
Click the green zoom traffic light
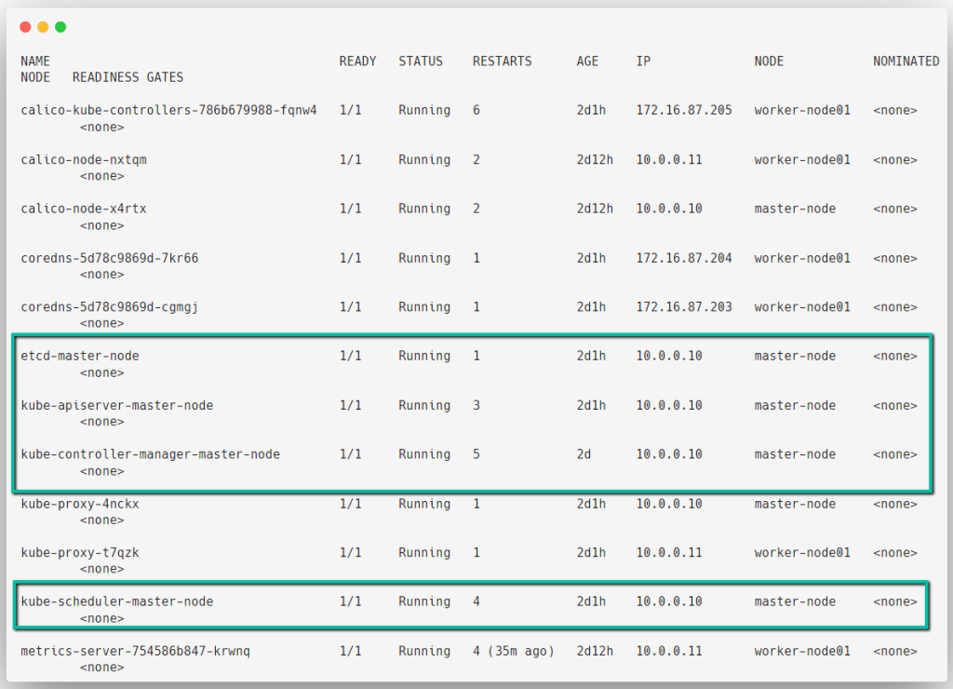click(60, 27)
